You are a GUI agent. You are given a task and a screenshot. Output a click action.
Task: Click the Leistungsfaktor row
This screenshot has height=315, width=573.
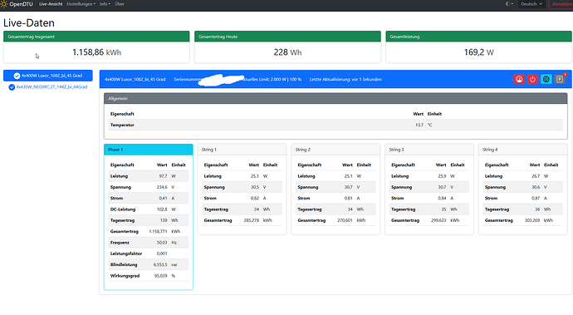[149, 253]
